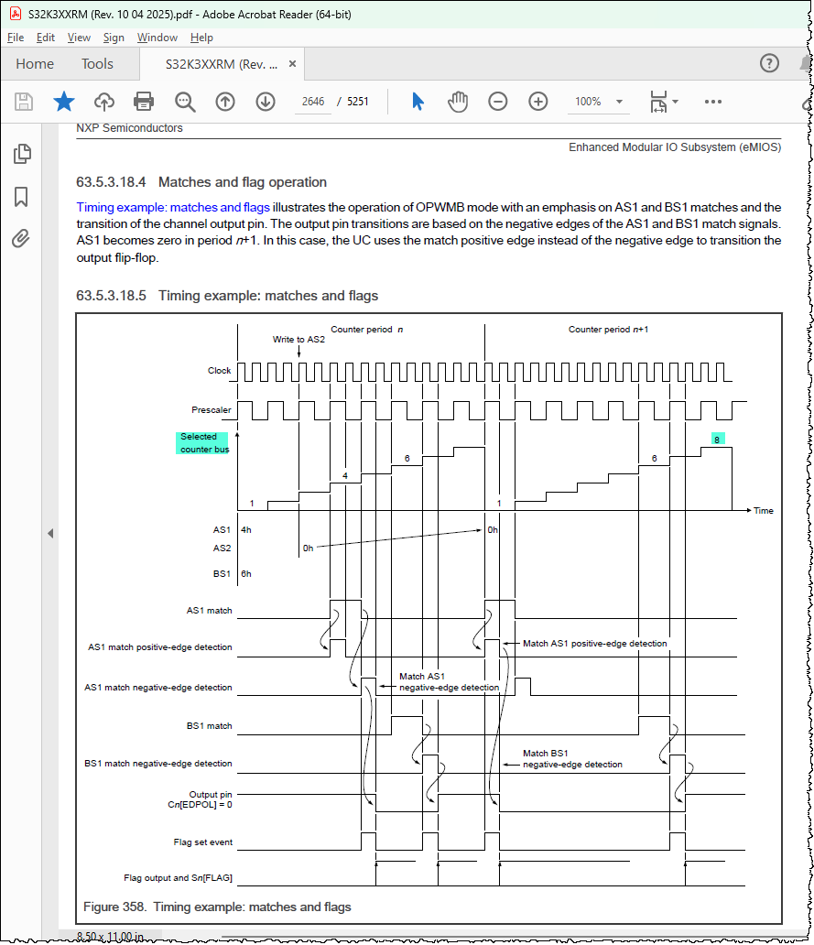814x945 pixels.
Task: Expand the left navigation pane arrow
Action: pyautogui.click(x=50, y=533)
